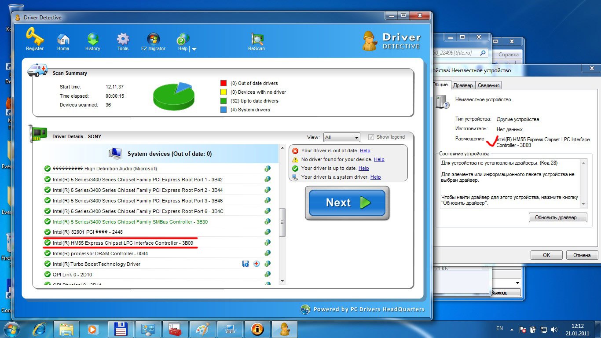
Task: Launch EZ Migrator from toolbar
Action: coord(153,42)
